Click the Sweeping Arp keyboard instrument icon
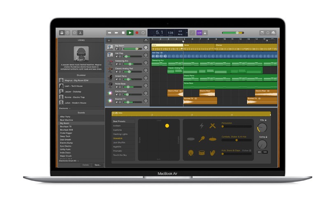 (110, 62)
